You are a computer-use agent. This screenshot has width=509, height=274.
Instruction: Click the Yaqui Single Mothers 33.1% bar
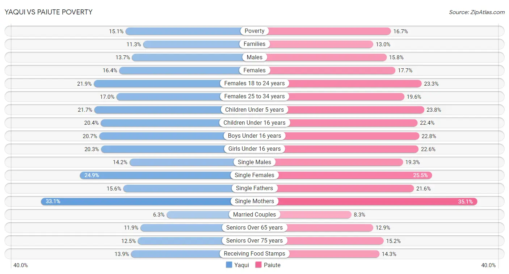coord(147,201)
